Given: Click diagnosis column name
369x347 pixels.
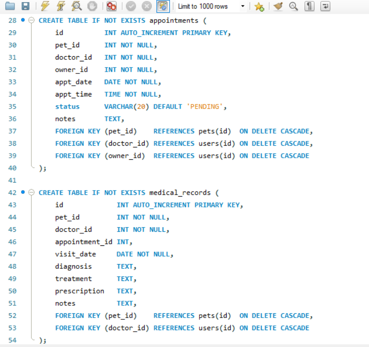Looking at the screenshot, I should pyautogui.click(x=74, y=266).
